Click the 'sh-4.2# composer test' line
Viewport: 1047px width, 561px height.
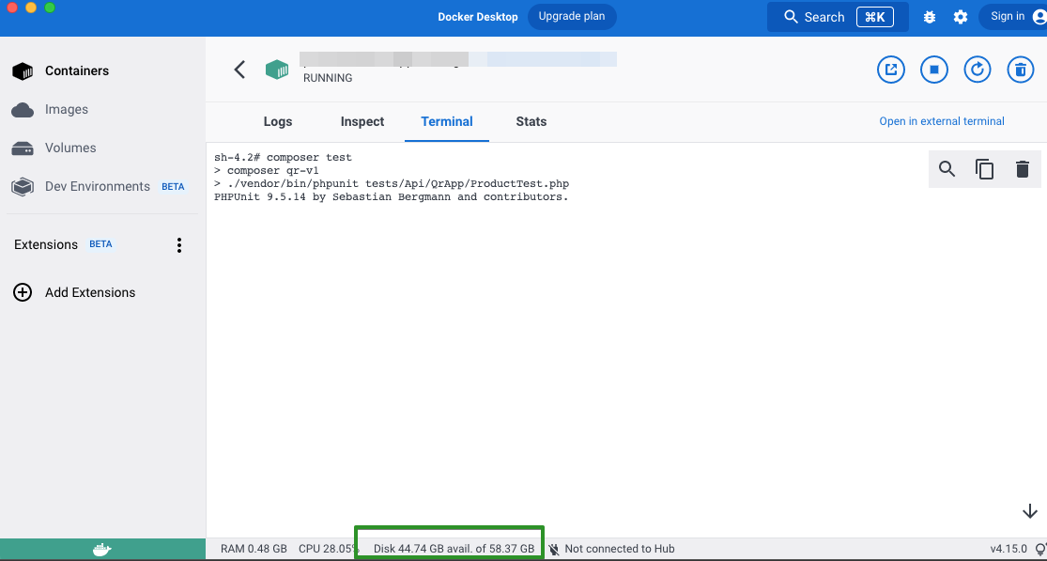pos(284,158)
